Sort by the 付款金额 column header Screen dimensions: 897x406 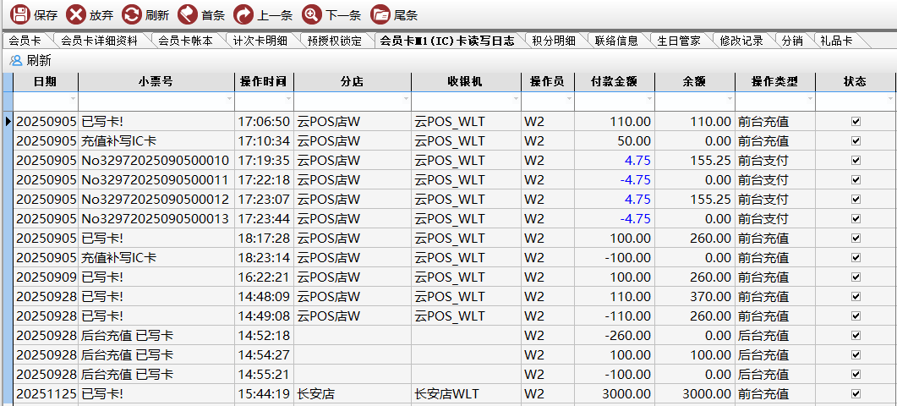615,81
